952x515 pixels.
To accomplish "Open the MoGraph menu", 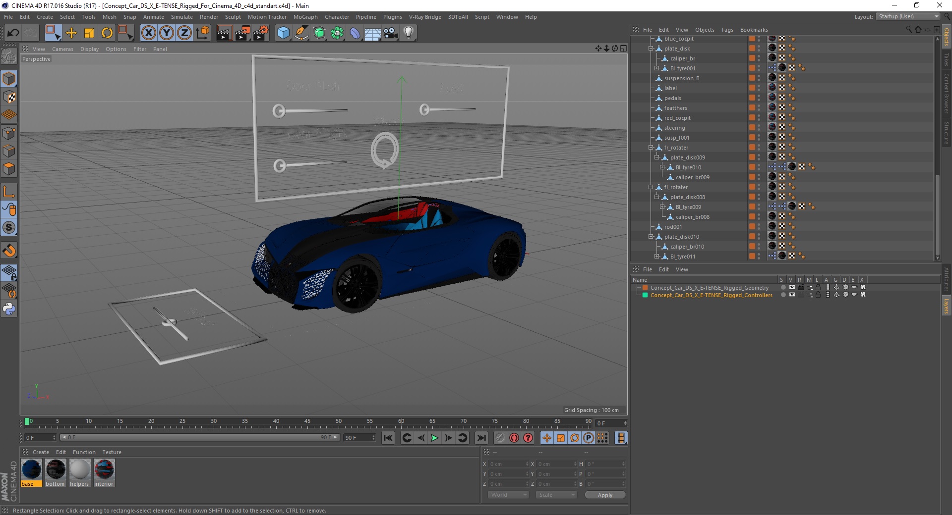I will click(x=305, y=17).
